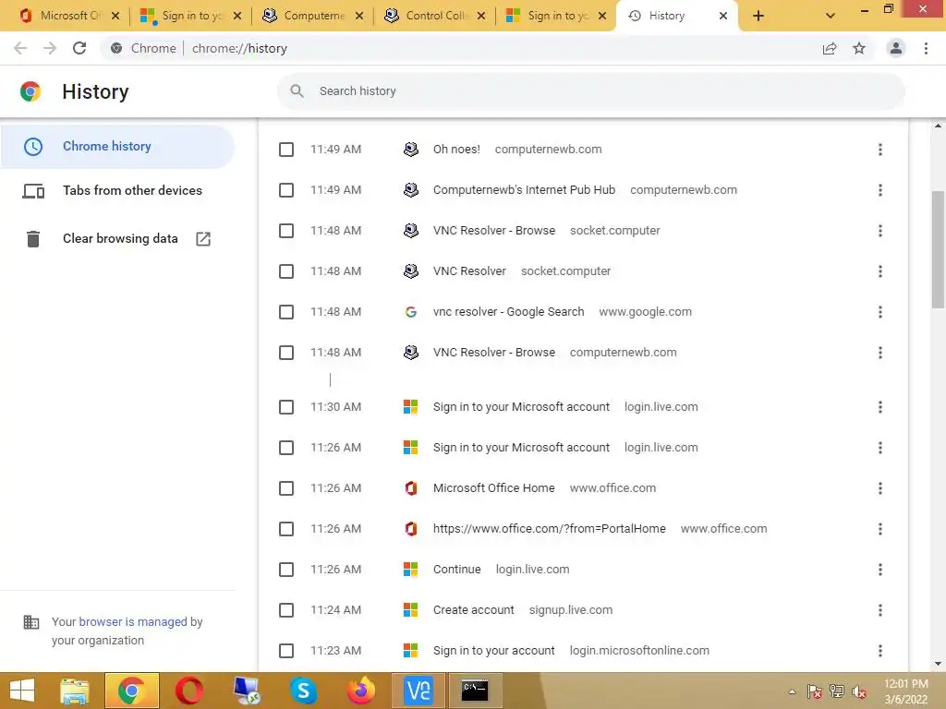Screen dimensions: 946x709
Task: Show hidden system tray icons arrow
Action: pos(792,691)
